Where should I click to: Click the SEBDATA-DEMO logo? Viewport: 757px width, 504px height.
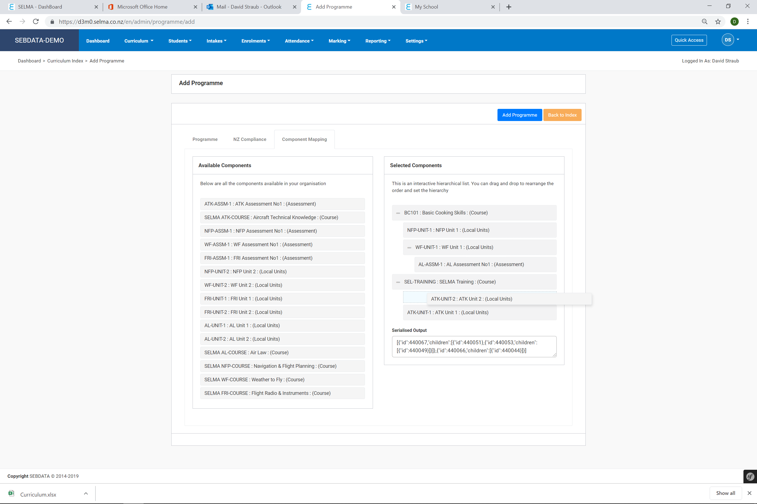pos(39,40)
